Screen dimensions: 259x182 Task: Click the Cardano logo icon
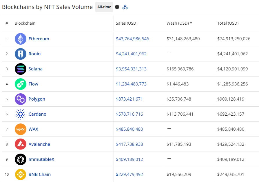click(x=20, y=114)
